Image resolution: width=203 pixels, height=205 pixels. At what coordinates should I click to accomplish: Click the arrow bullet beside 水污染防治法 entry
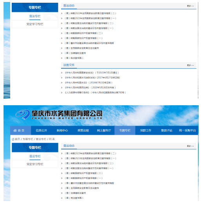click(62, 78)
